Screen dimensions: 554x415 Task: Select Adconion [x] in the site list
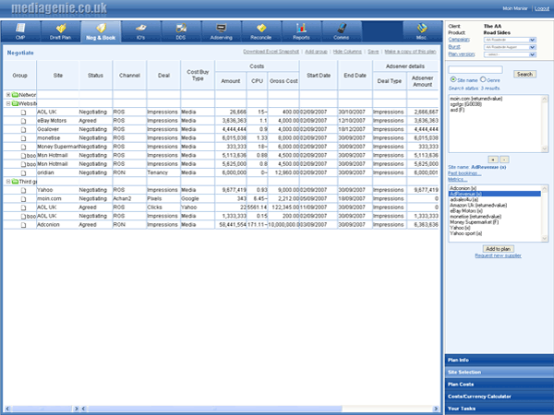(x=463, y=188)
